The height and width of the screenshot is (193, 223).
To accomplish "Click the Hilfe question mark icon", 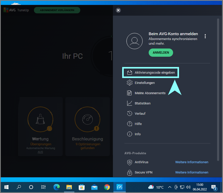I will (x=130, y=124).
